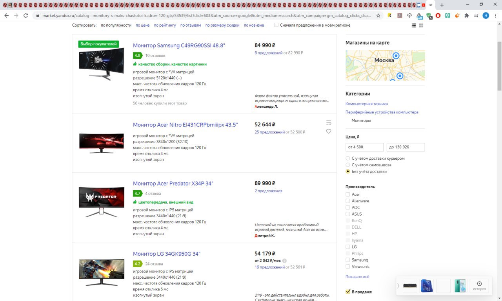Screen dimensions: 502x301
Task: Click the maximum price field 'до 130 926'
Action: tap(406, 147)
